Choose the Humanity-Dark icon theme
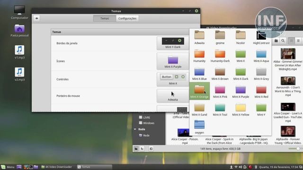This screenshot has height=170, width=303. 220,56
